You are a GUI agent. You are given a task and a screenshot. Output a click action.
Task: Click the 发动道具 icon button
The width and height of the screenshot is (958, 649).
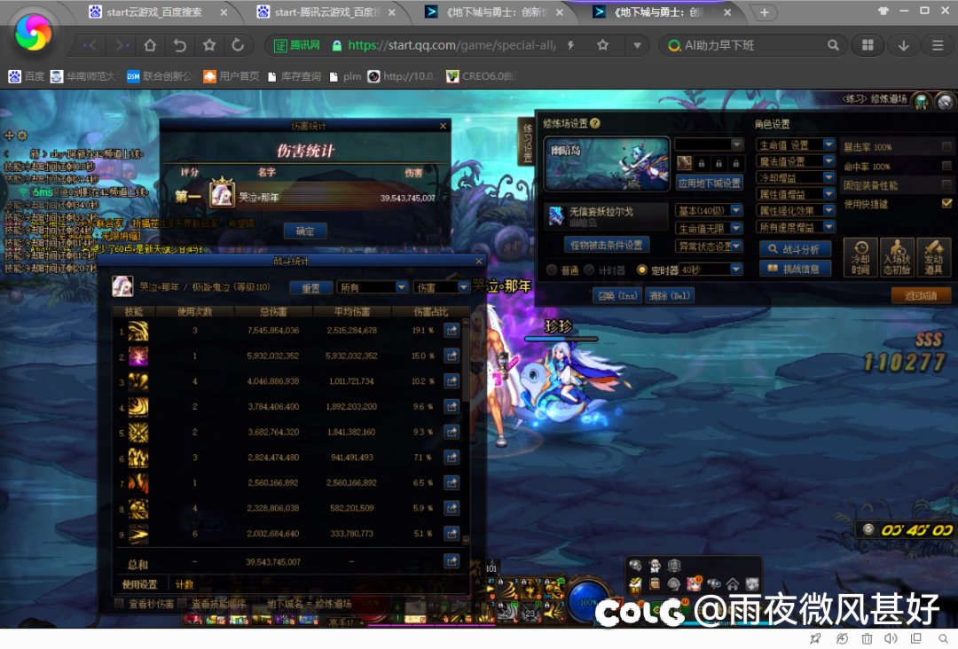click(x=933, y=257)
